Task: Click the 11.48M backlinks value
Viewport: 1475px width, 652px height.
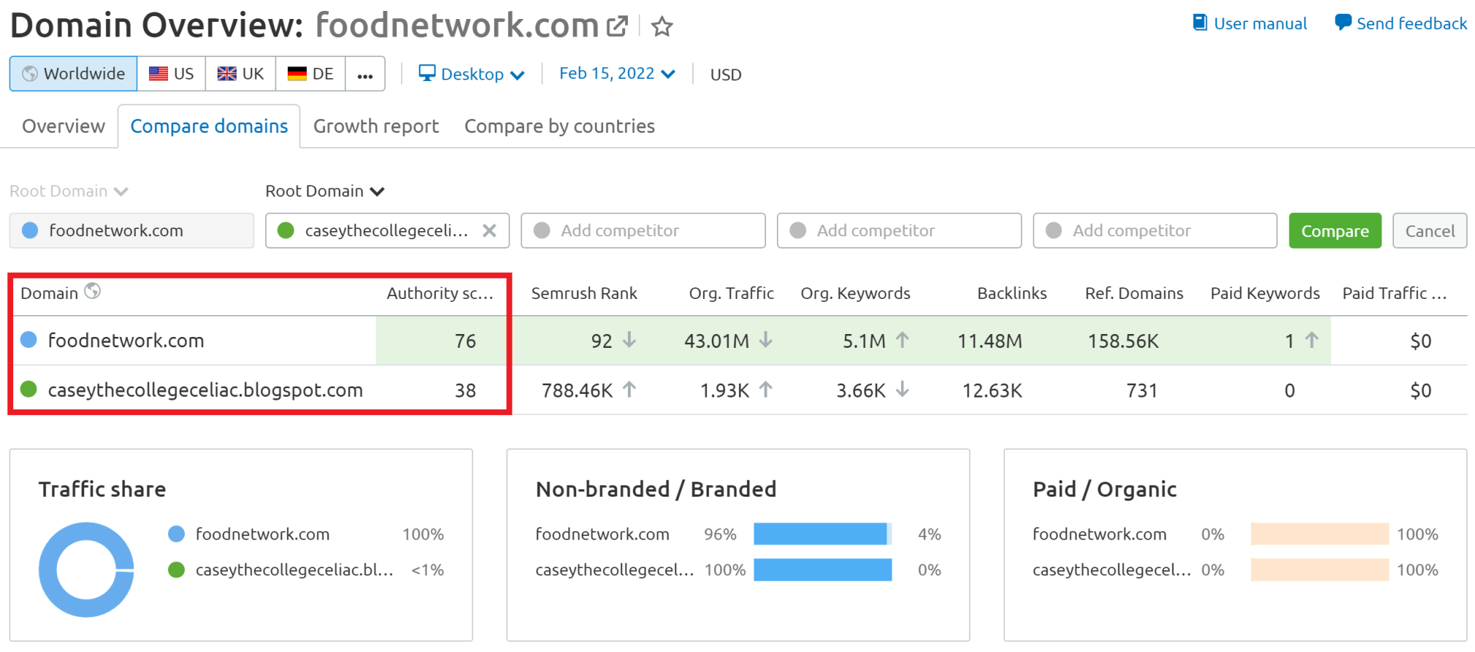Action: tap(989, 341)
